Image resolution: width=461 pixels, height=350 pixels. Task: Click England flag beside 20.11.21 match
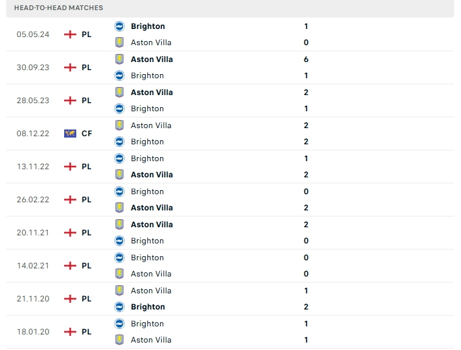[70, 233]
